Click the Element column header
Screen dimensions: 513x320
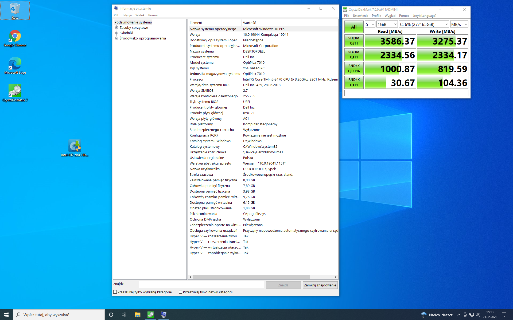[215, 23]
